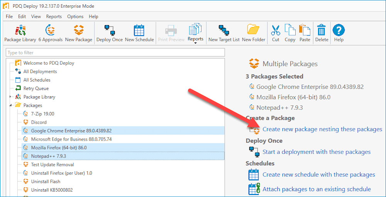The width and height of the screenshot is (386, 197).
Task: Click the Paste toolbar icon
Action: [x=305, y=30]
